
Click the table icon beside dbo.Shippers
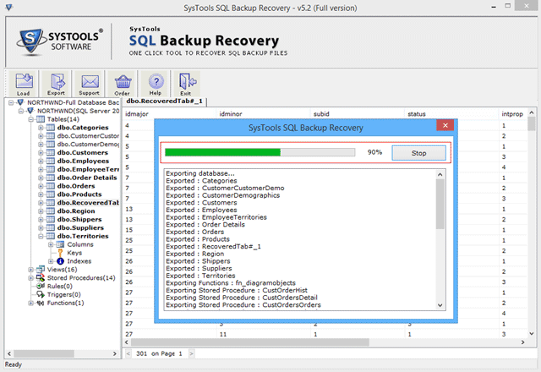click(51, 220)
